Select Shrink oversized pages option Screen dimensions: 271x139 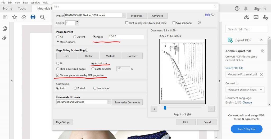(58, 69)
